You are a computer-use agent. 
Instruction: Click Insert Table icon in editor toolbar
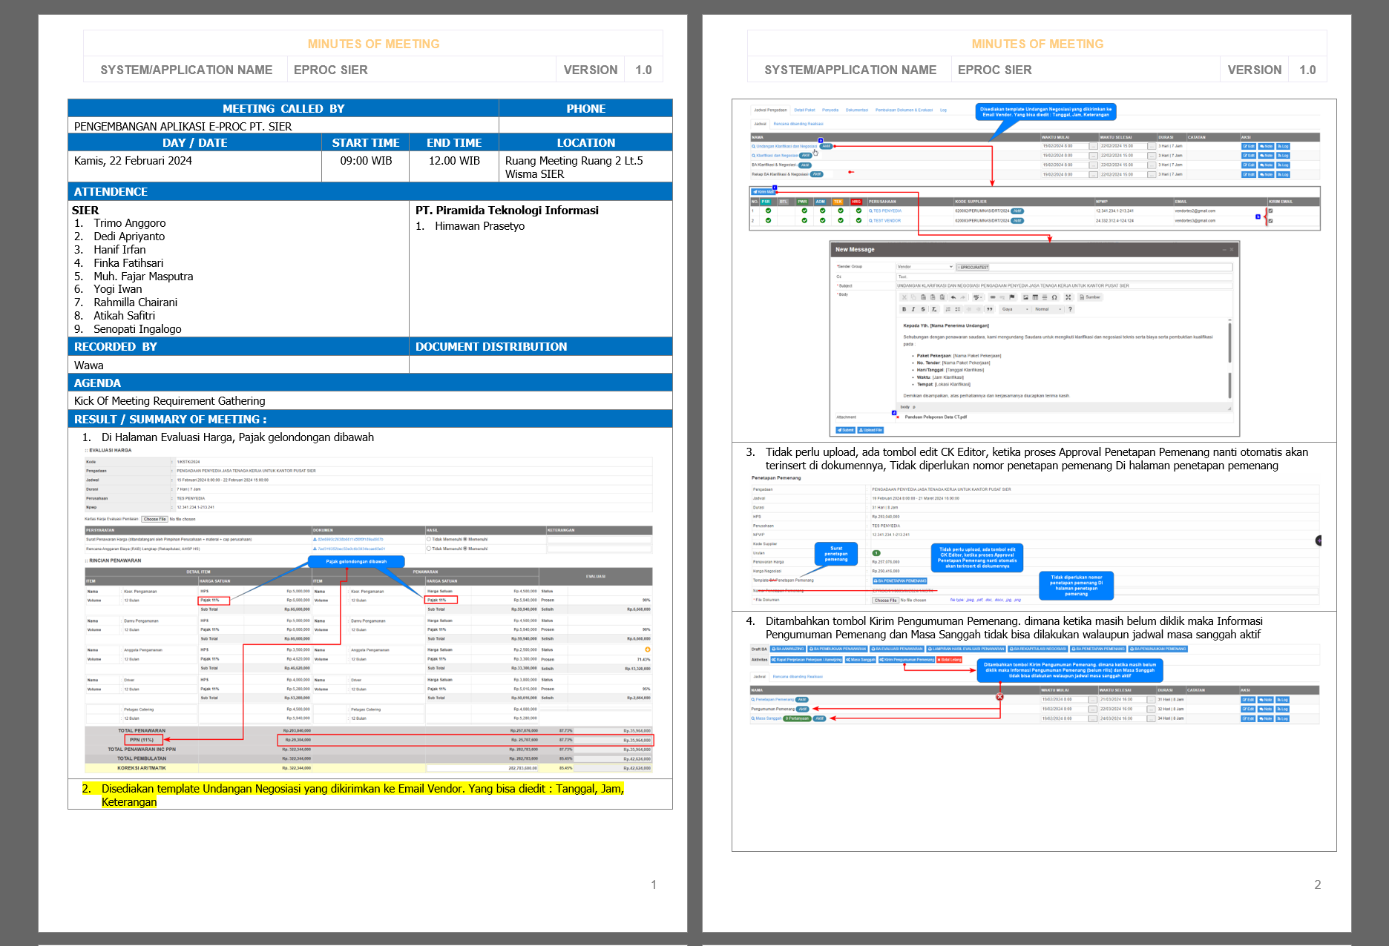[x=1035, y=297]
